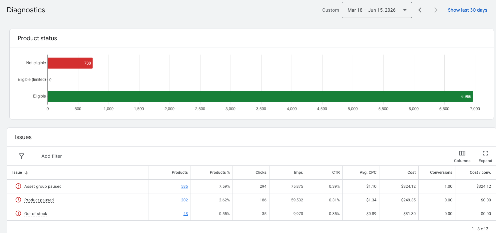Open the date range dropdown
This screenshot has width=496, height=233.
pos(377,10)
